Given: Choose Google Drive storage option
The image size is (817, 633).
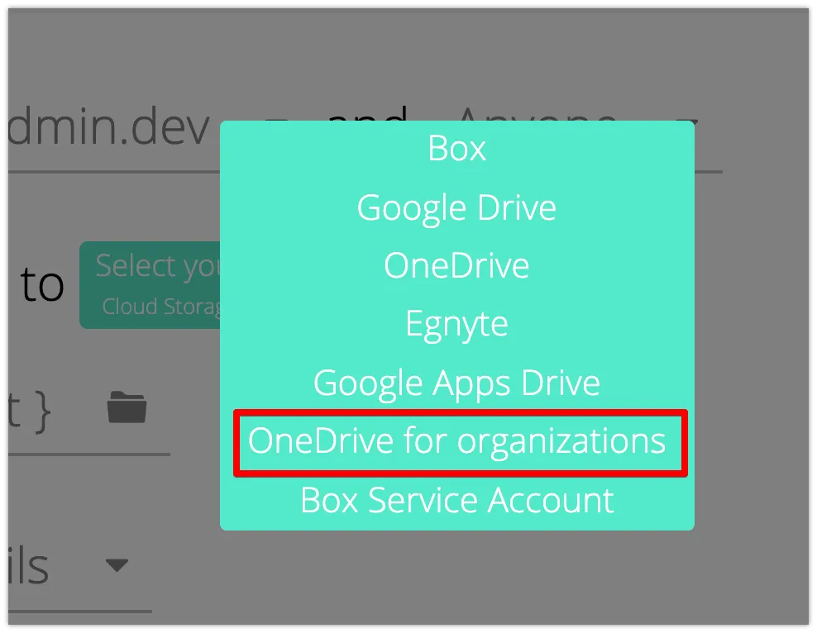Looking at the screenshot, I should (x=457, y=207).
